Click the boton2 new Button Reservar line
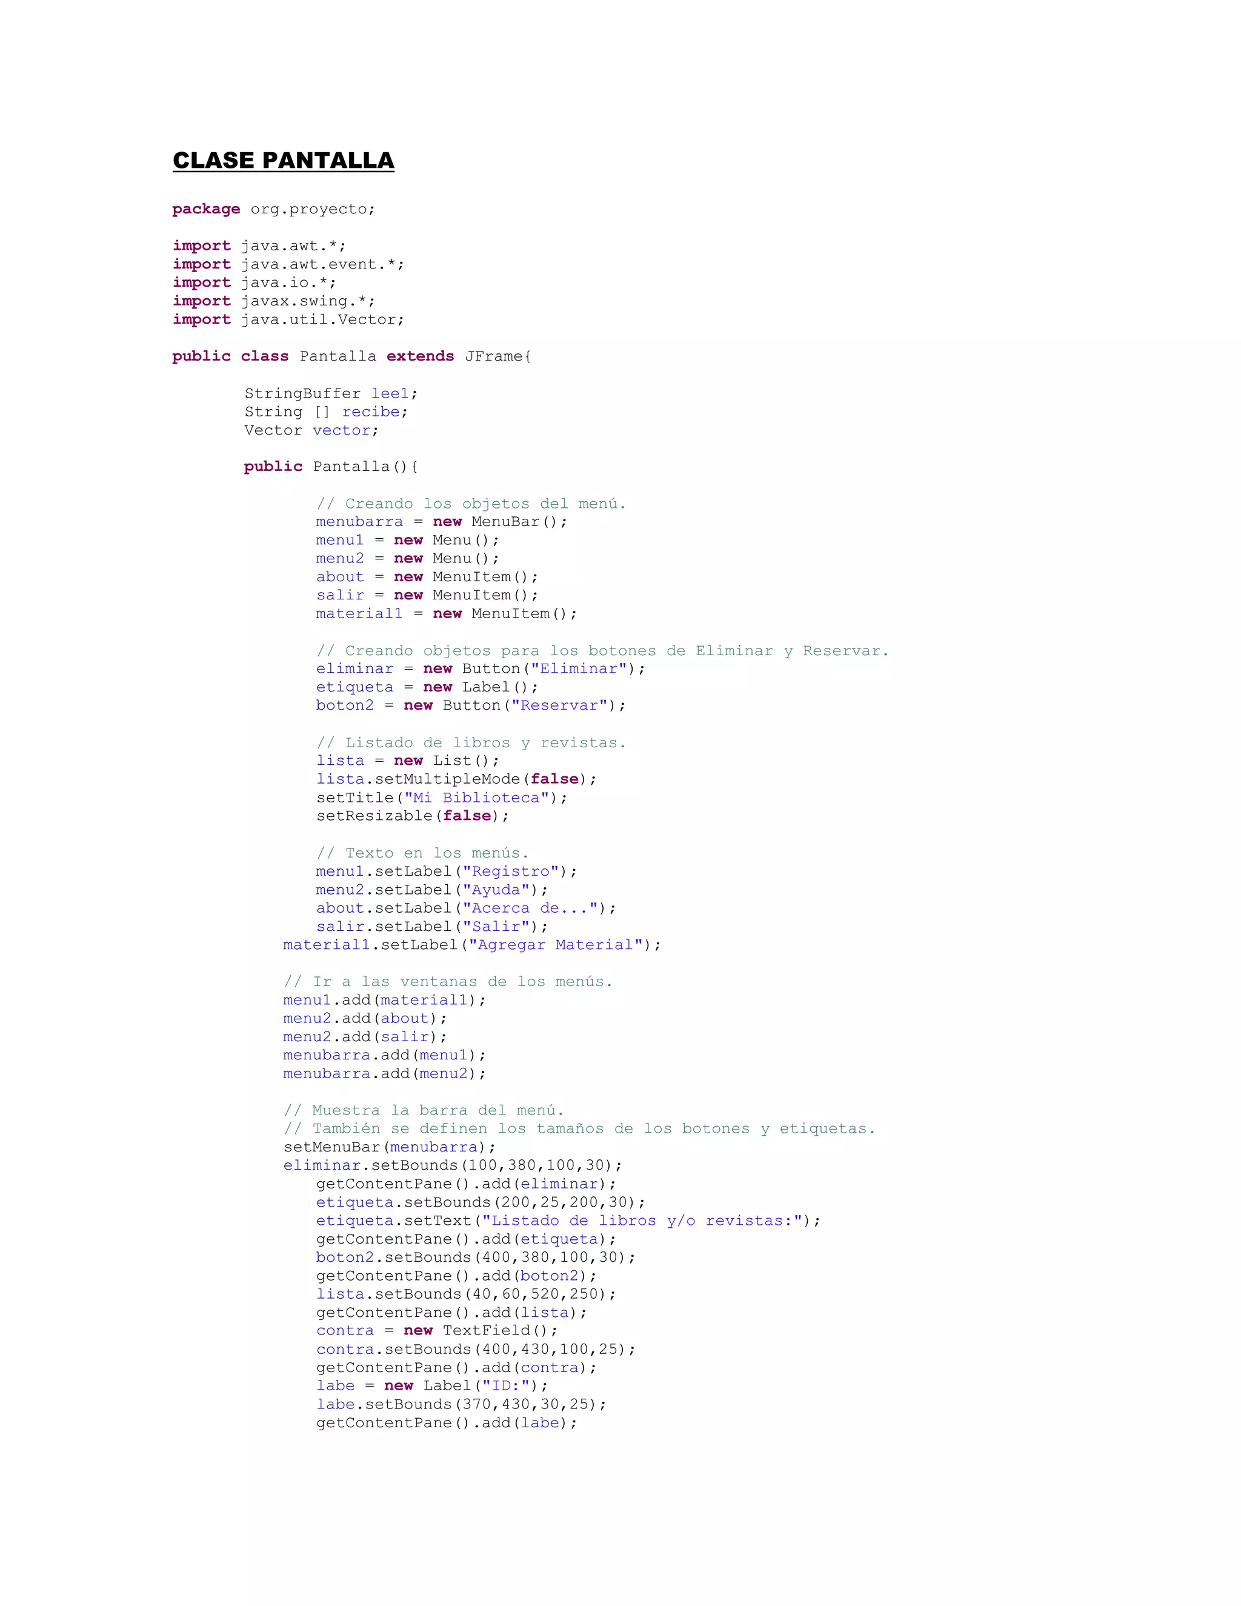This screenshot has height=1606, width=1241. 470,706
